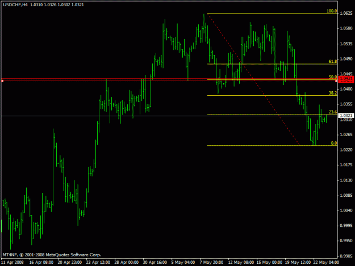Image resolution: width=355 pixels, height=266 pixels.
Task: Click the 1.0625 price axis label
Action: point(346,14)
